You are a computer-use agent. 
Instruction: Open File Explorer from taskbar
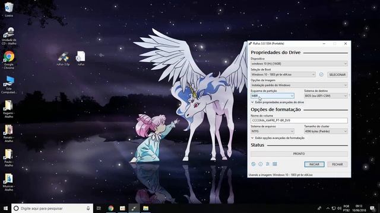point(145,208)
